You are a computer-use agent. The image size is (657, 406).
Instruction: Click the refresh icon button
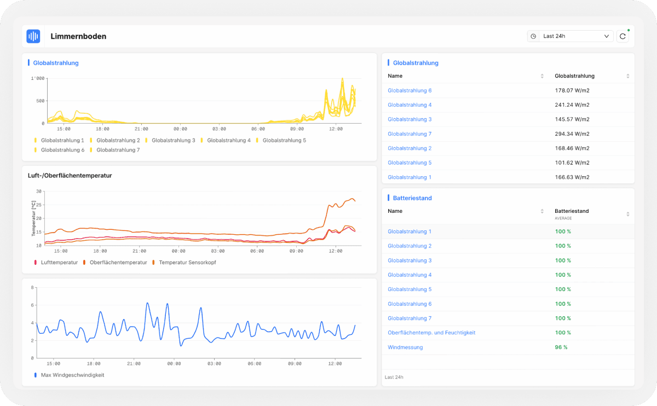pos(623,36)
